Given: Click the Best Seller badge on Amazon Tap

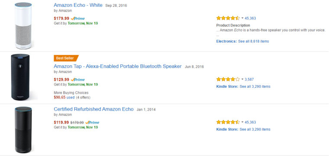Looking at the screenshot, I should click(66, 58).
